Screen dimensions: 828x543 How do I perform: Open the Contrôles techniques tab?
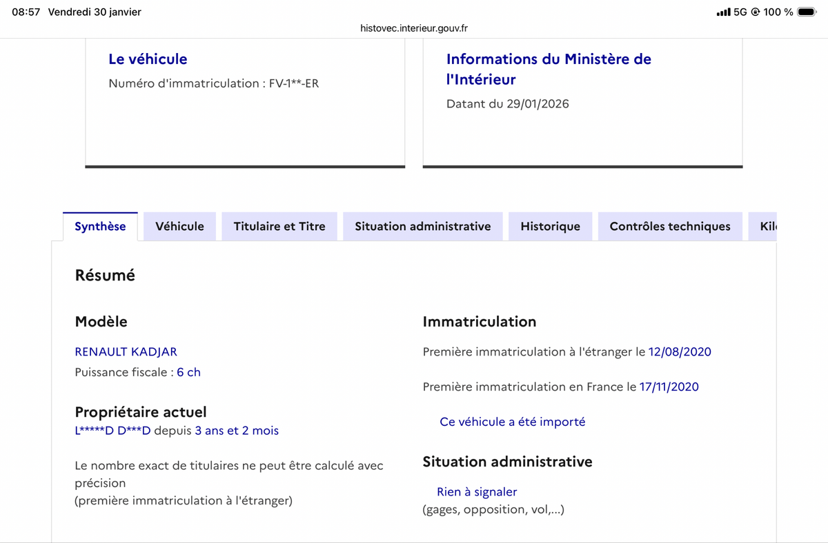click(x=670, y=226)
